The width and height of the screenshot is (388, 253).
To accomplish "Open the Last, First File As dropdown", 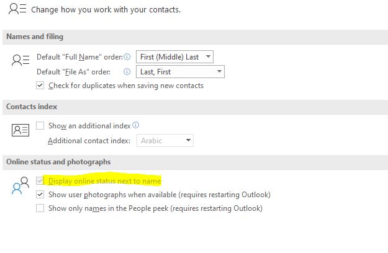I will tap(180, 72).
